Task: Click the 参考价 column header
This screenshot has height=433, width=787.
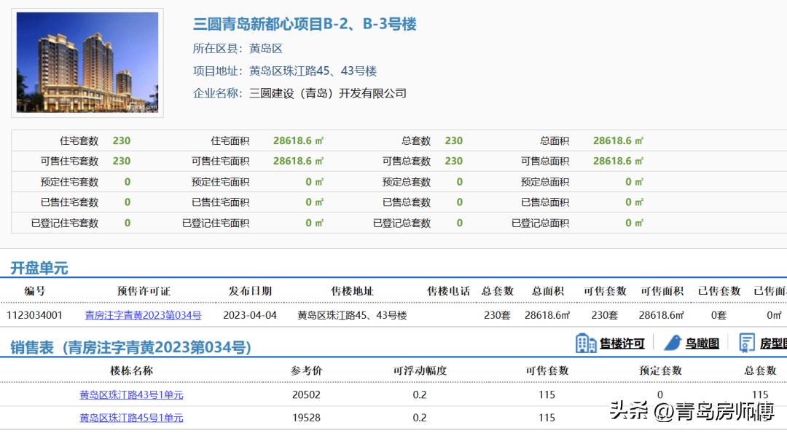Action: point(305,370)
